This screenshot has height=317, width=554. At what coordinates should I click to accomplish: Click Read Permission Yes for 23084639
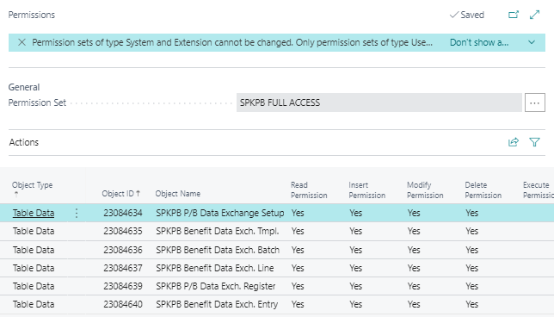pos(298,286)
